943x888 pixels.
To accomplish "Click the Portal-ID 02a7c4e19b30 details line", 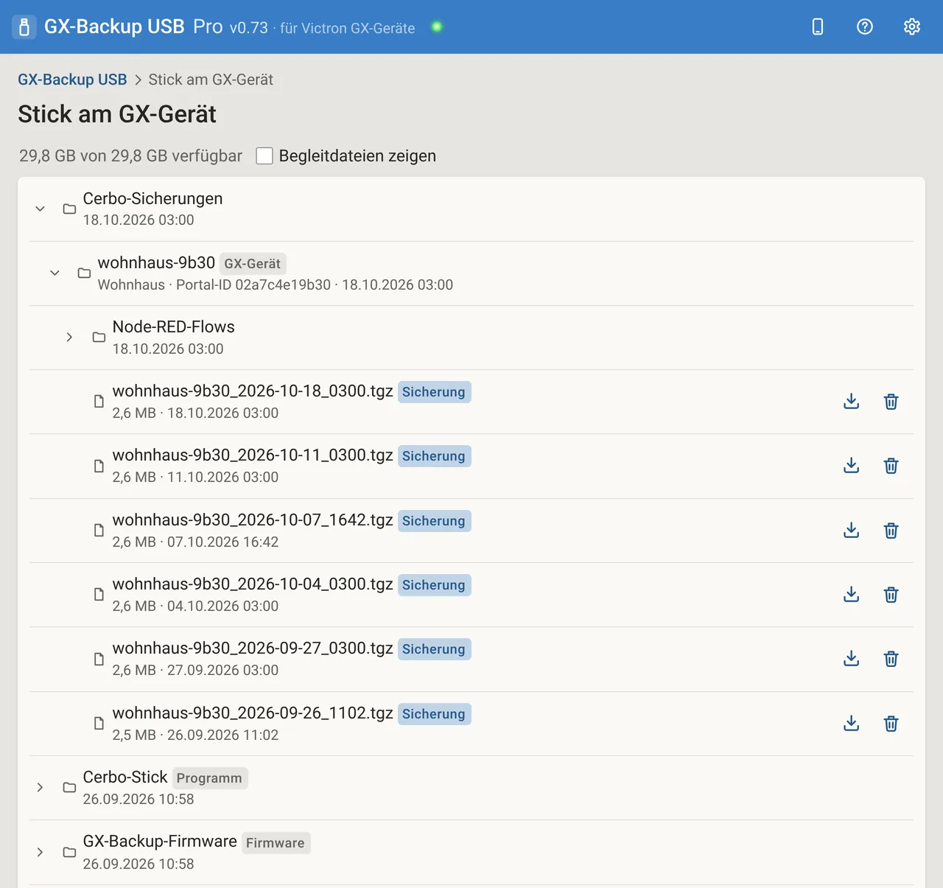I will [276, 284].
